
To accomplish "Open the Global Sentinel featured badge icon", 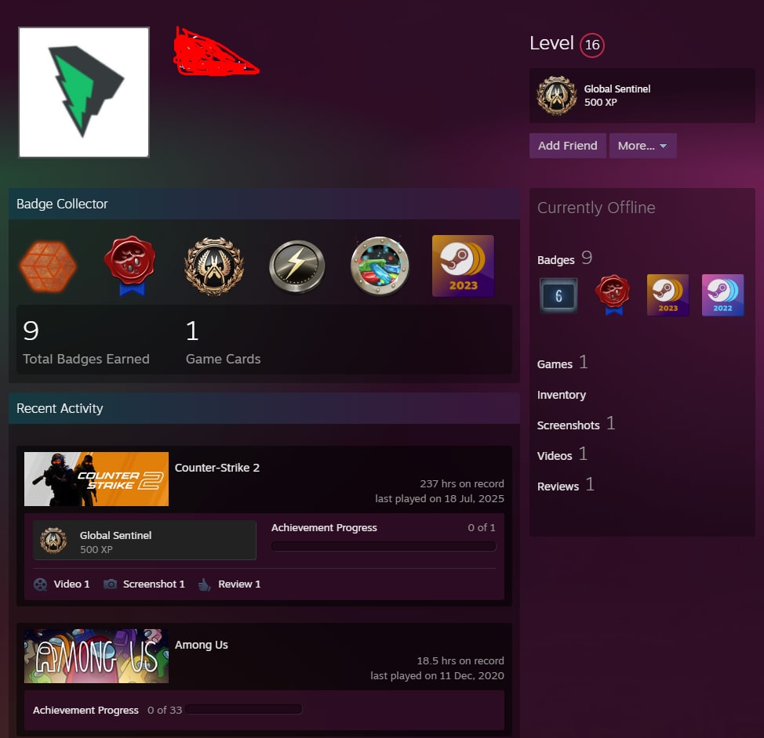I will [556, 96].
